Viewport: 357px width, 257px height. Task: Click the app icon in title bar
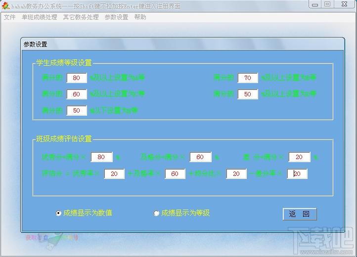click(x=5, y=6)
